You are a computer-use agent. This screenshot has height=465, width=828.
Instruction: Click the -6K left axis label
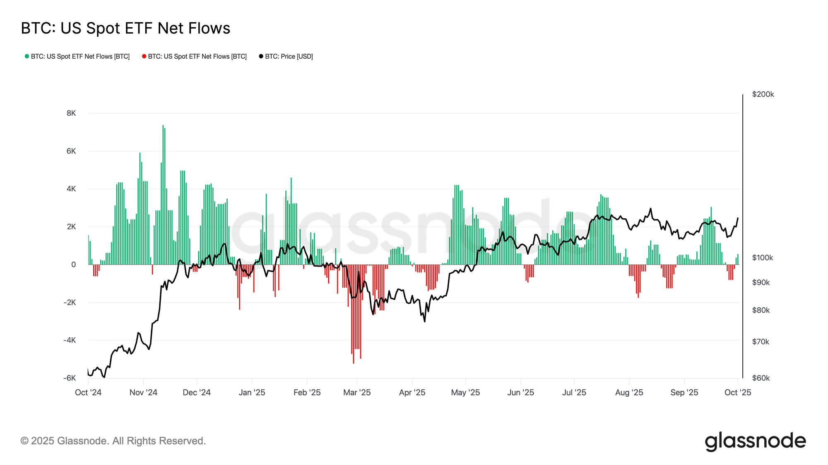click(x=70, y=378)
